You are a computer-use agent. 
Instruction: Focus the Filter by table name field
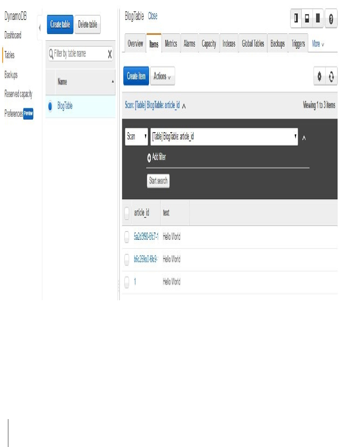[x=80, y=54]
